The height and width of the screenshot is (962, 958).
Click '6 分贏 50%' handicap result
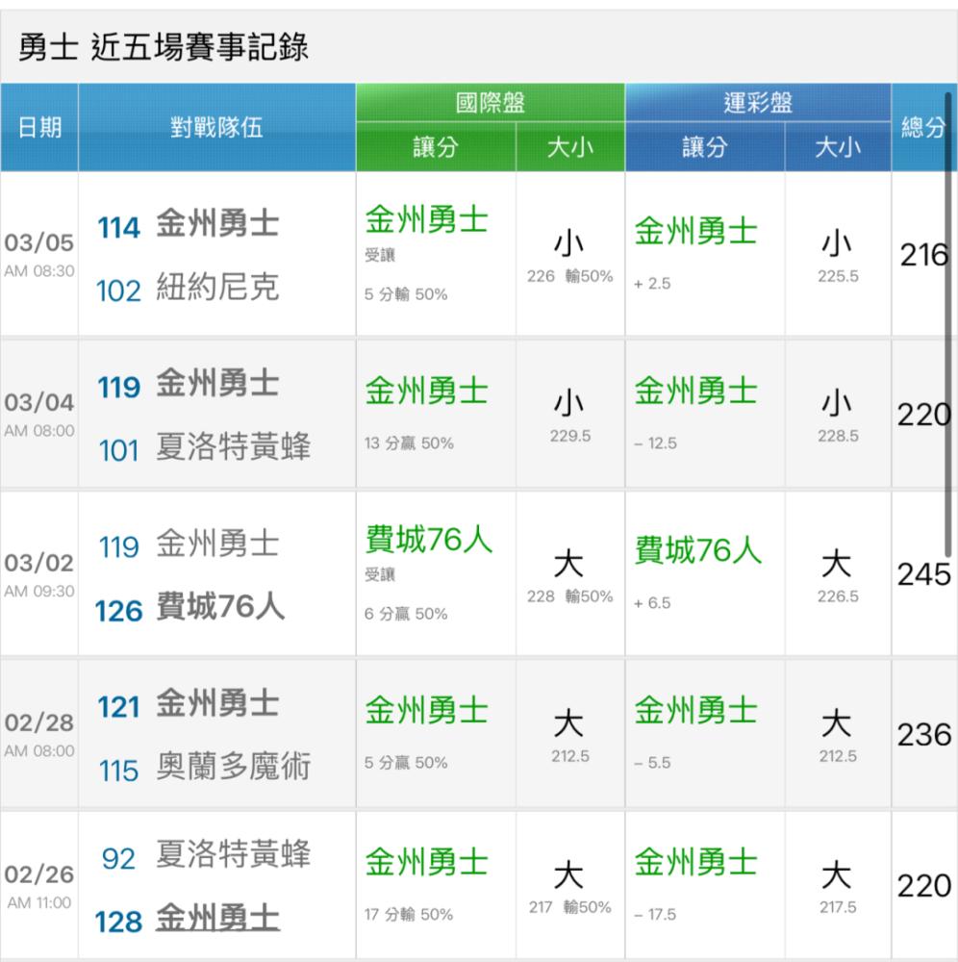pyautogui.click(x=405, y=614)
